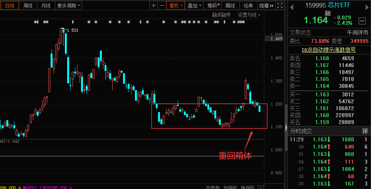371x189 pixels.
Task: Close the indicator sub-panel X
Action: (x=260, y=187)
